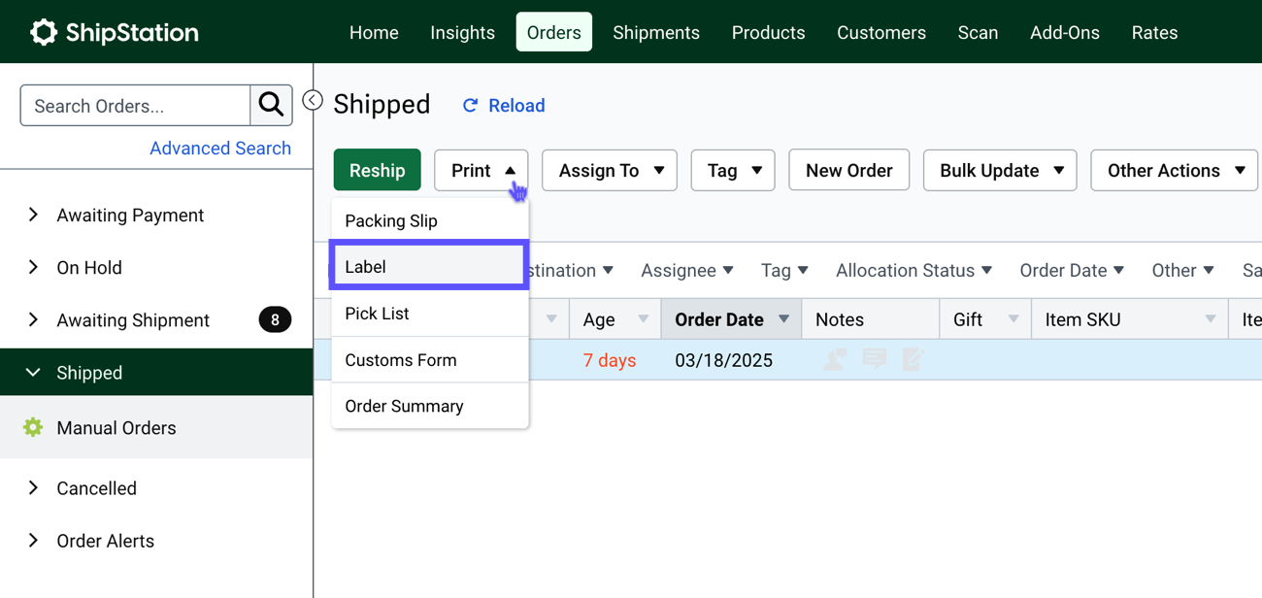Click inside the Search Orders field
1262x598 pixels.
[126, 105]
